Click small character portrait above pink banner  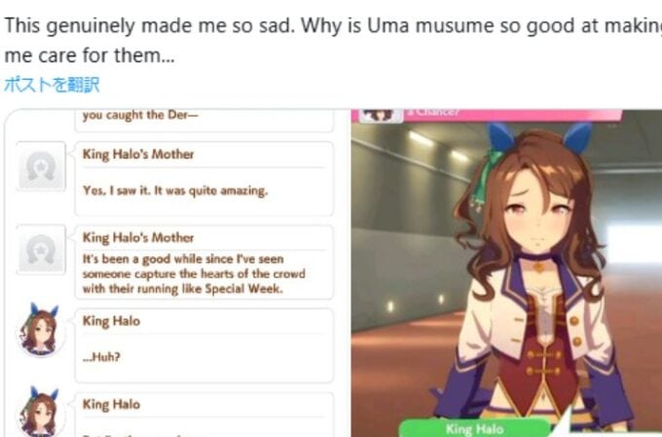381,115
